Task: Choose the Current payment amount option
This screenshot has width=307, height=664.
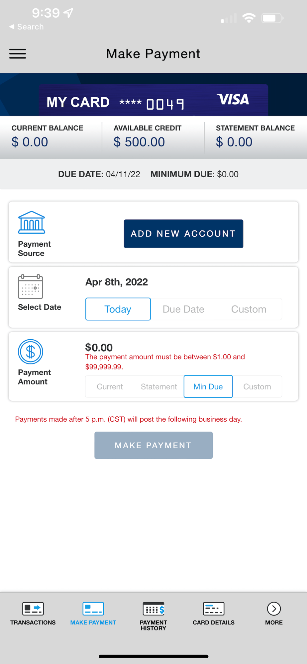Action: click(110, 386)
